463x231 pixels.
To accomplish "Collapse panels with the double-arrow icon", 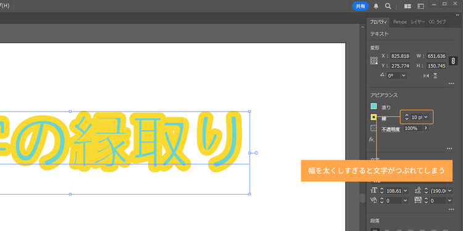I will (x=457, y=15).
